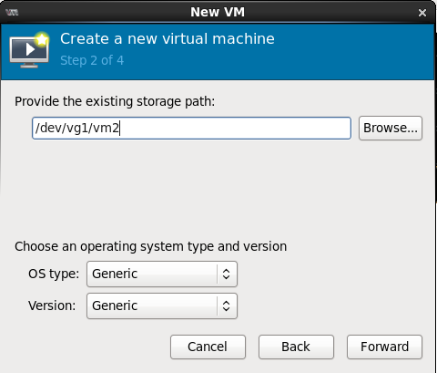Open the Browse... storage chooser
The width and height of the screenshot is (437, 373).
point(391,128)
